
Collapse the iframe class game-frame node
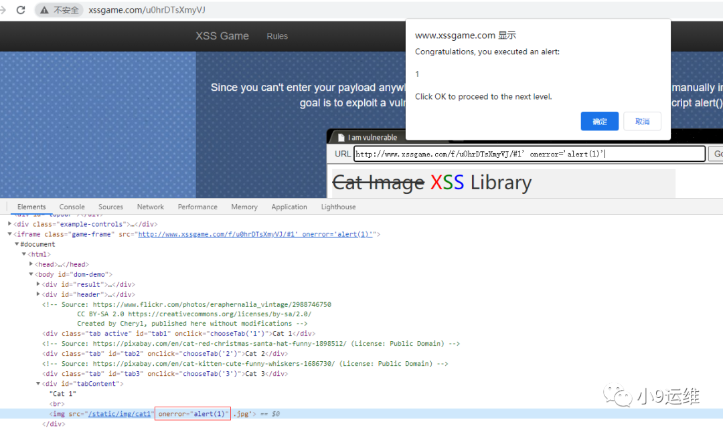9,234
